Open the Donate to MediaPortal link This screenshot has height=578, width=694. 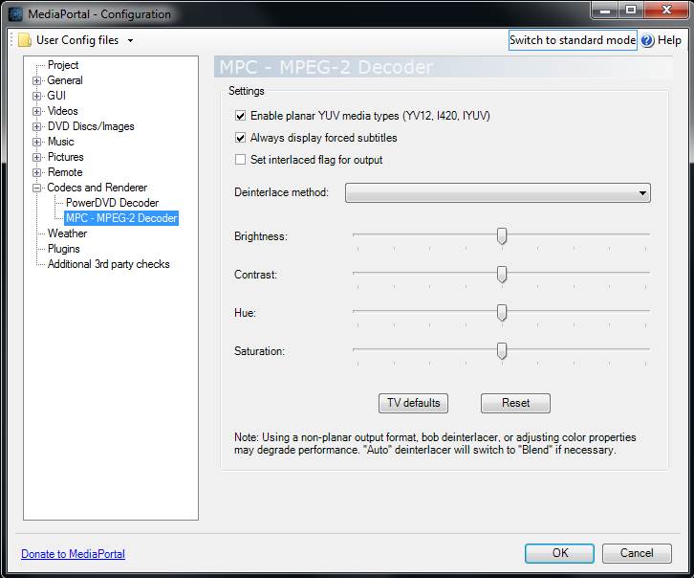point(73,554)
